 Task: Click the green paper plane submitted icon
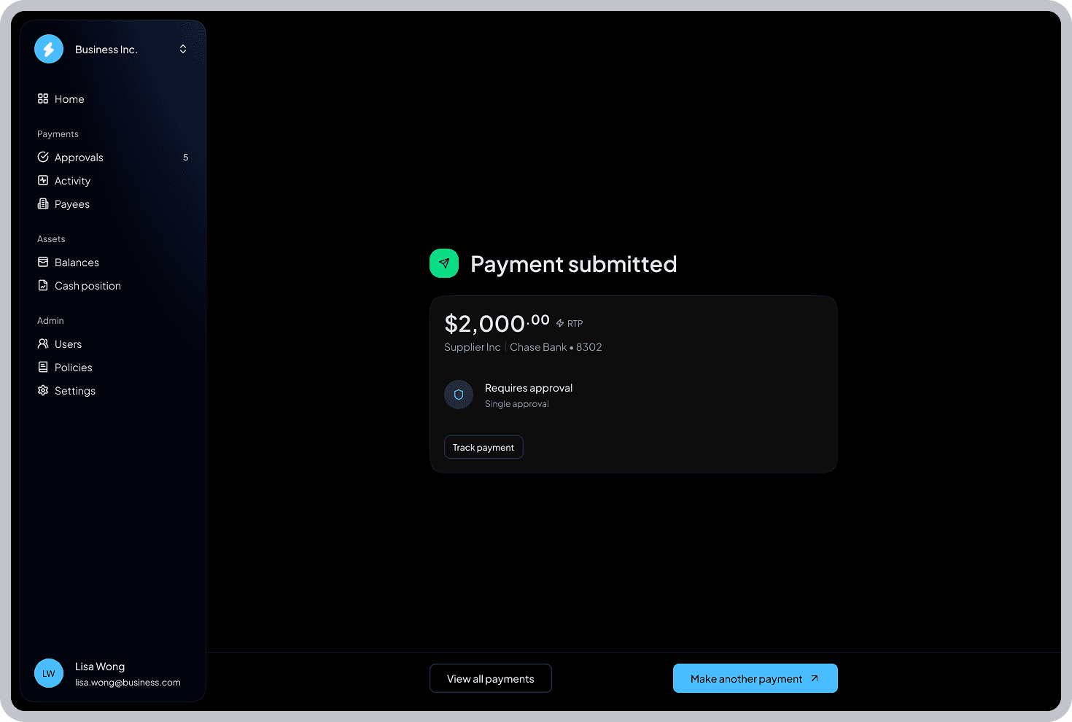(444, 263)
